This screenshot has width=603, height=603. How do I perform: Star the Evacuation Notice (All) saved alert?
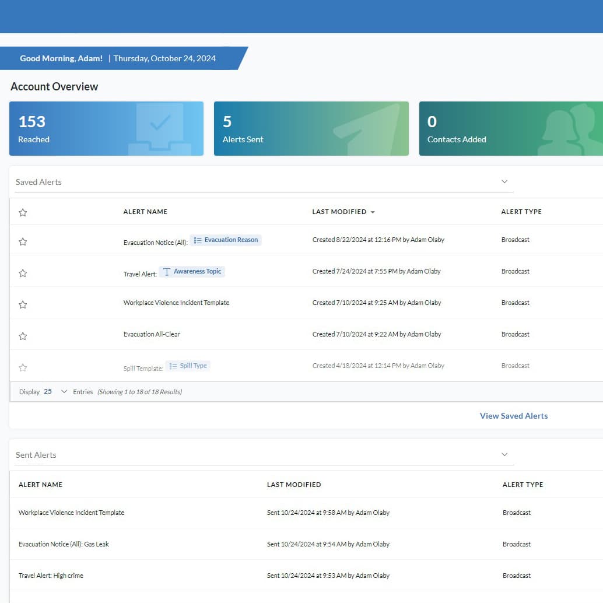click(23, 241)
